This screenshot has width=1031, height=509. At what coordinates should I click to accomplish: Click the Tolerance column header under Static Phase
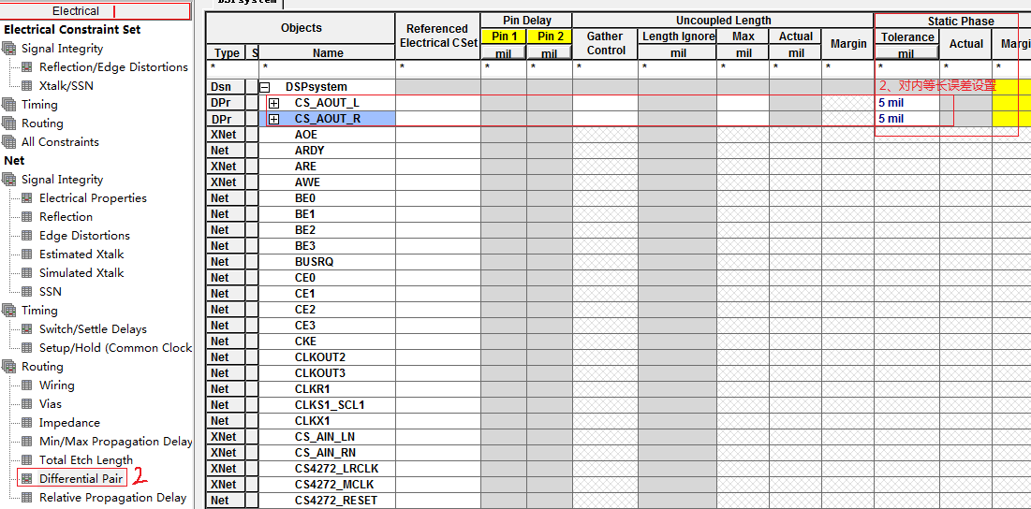[x=906, y=37]
